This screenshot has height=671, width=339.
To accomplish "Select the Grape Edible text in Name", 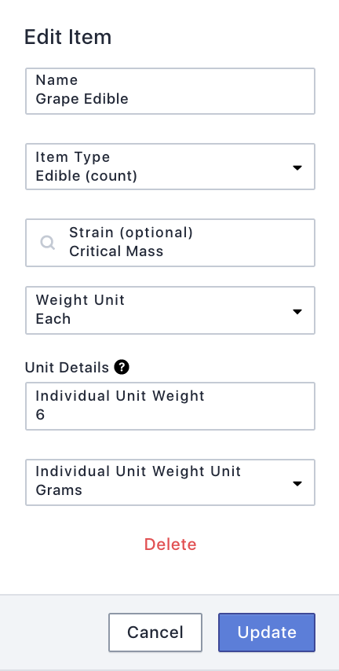I will tap(82, 99).
